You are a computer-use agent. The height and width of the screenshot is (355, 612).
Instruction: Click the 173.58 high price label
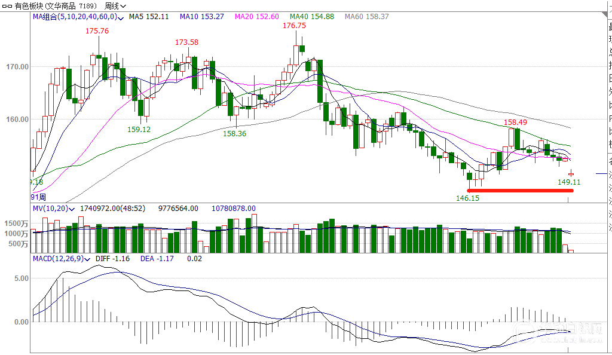click(x=186, y=42)
